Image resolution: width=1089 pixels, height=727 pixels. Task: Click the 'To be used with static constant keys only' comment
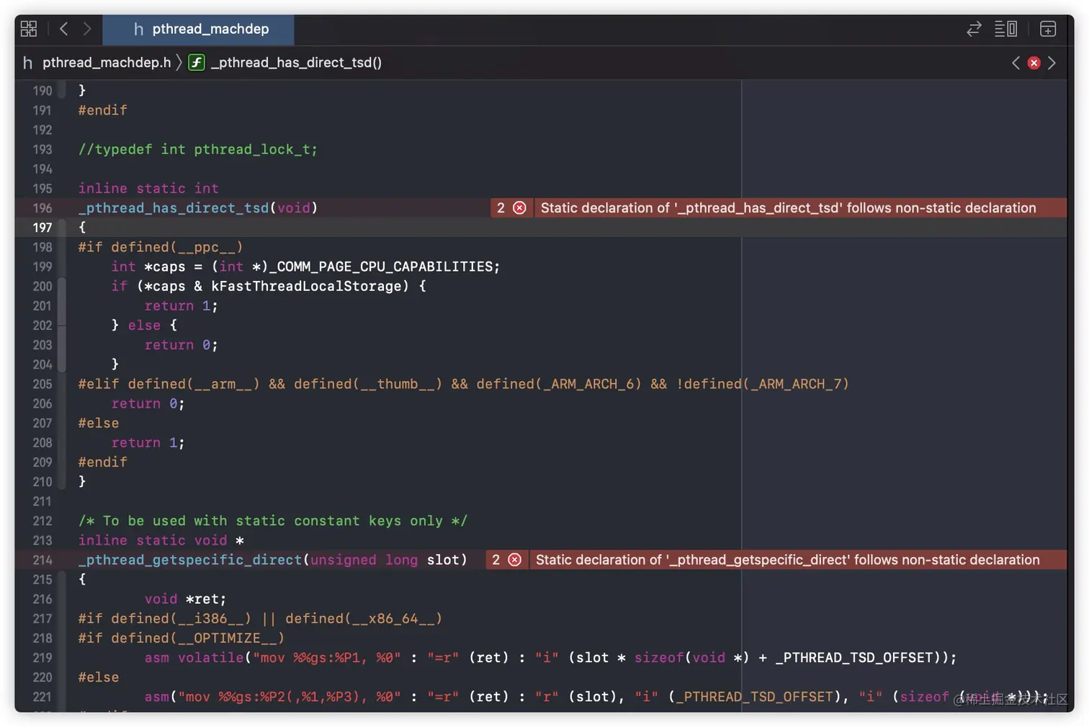click(x=273, y=521)
